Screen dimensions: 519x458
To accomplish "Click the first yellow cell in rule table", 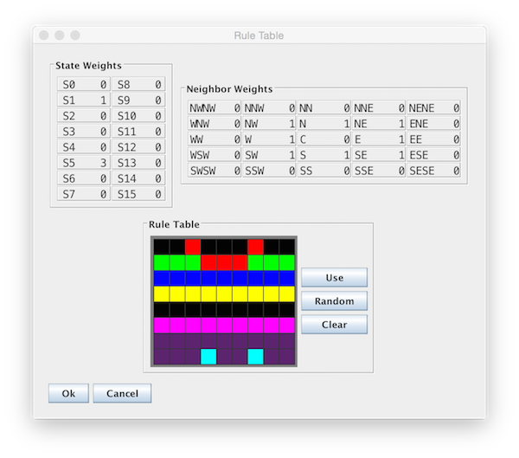I will 162,294.
